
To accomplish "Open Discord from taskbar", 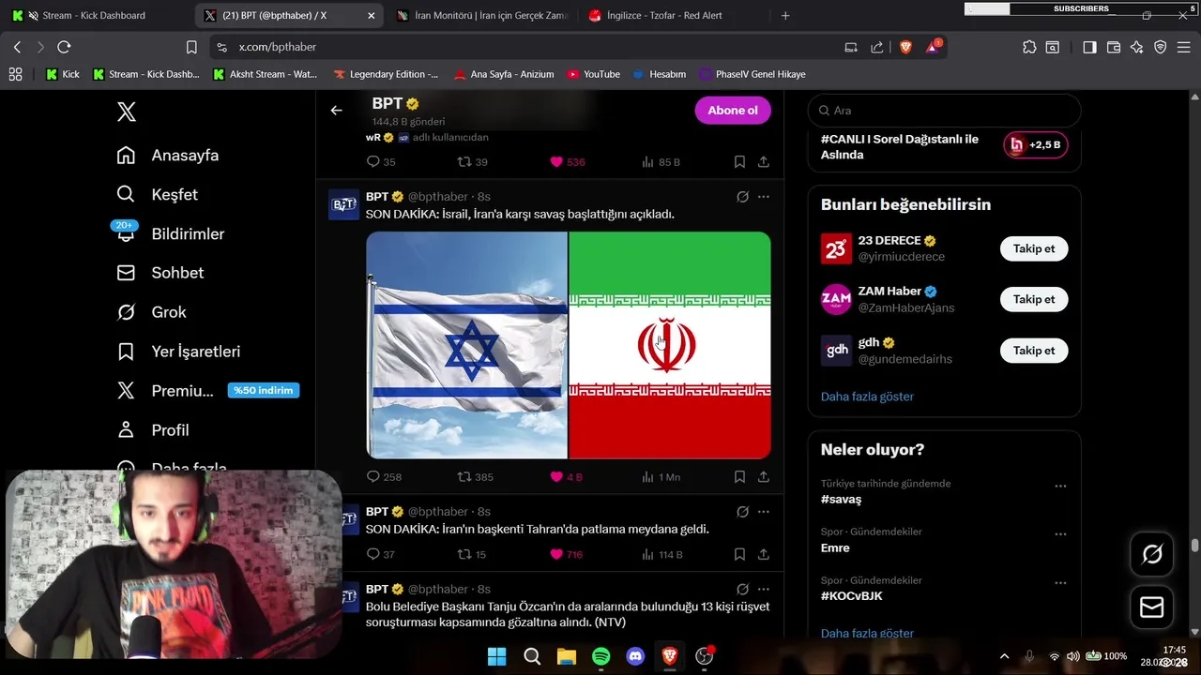I will 635,657.
